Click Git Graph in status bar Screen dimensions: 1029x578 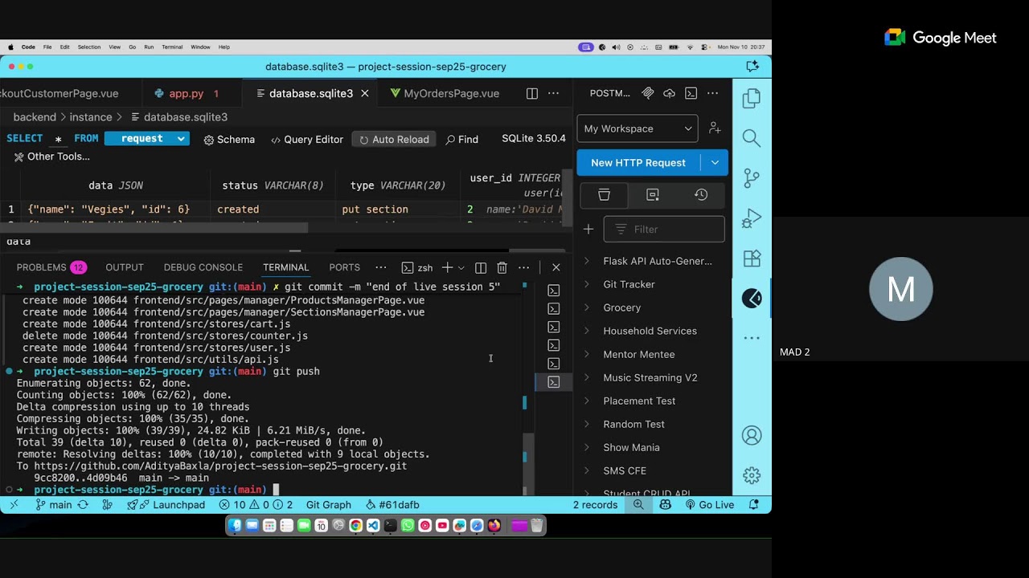click(329, 505)
